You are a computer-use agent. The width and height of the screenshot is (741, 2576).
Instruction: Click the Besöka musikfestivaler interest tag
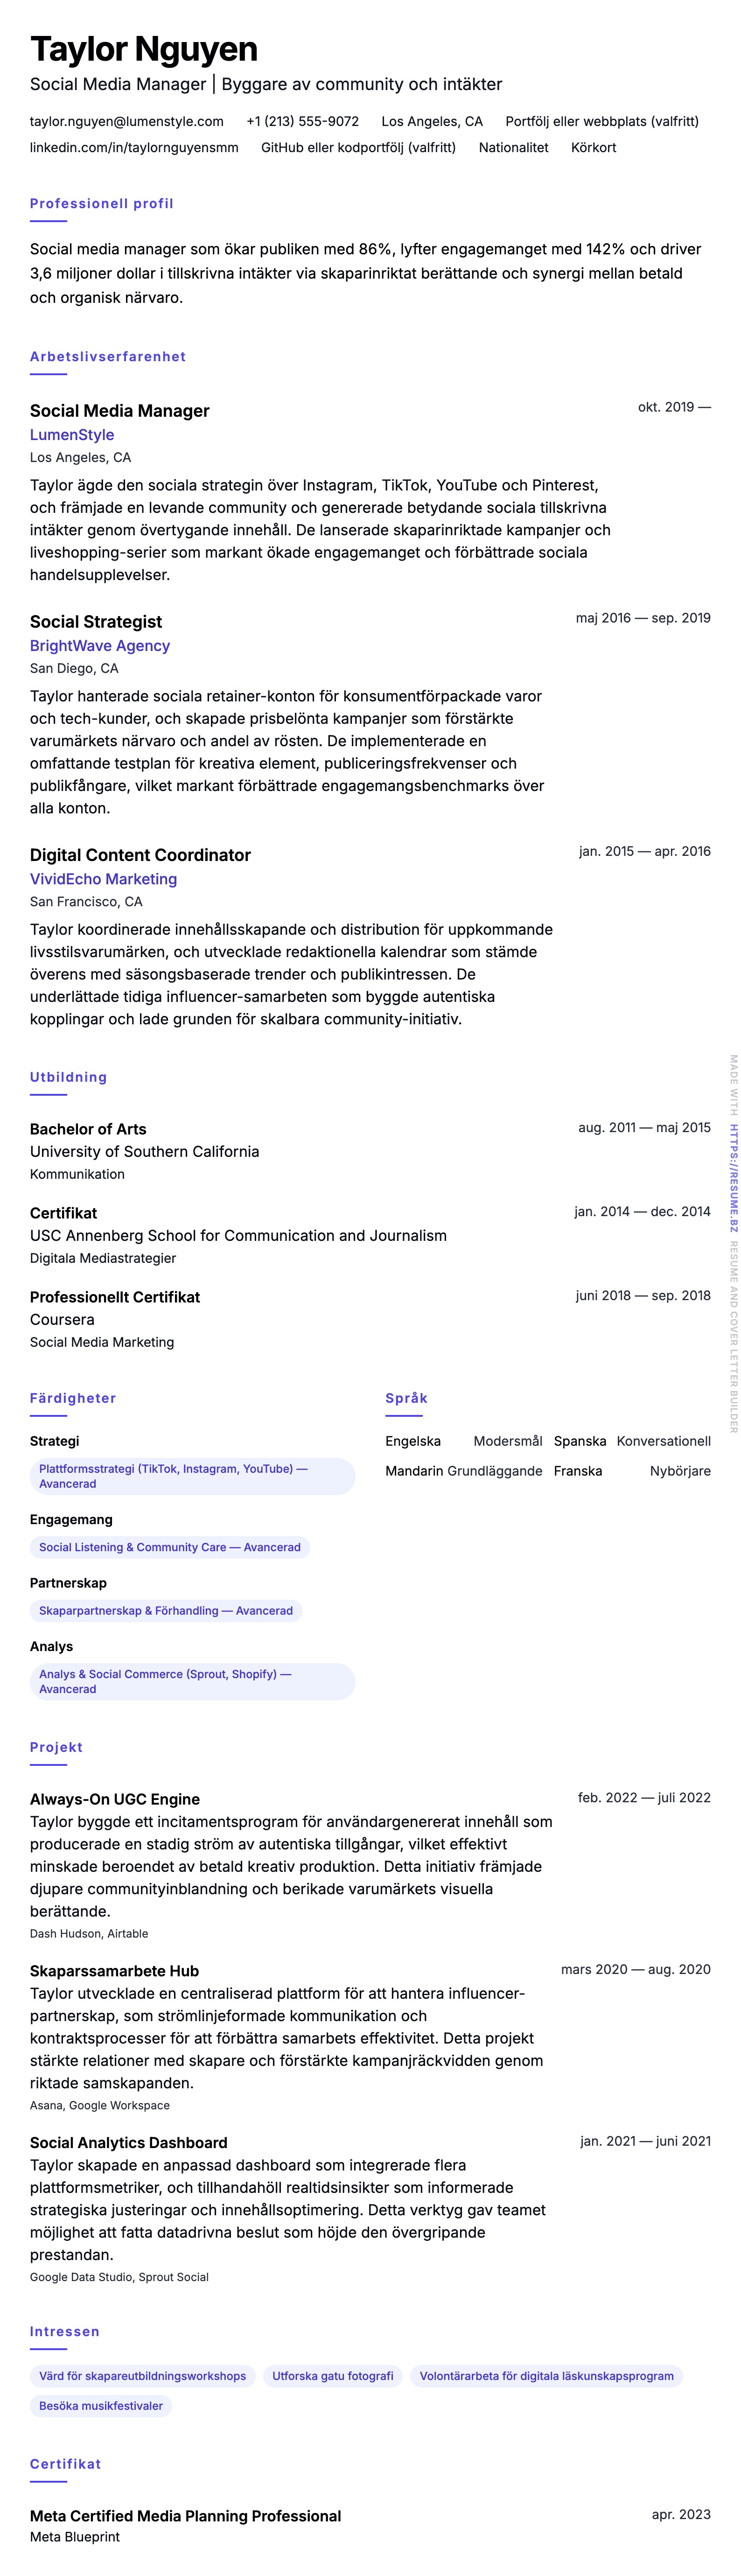pos(101,2406)
